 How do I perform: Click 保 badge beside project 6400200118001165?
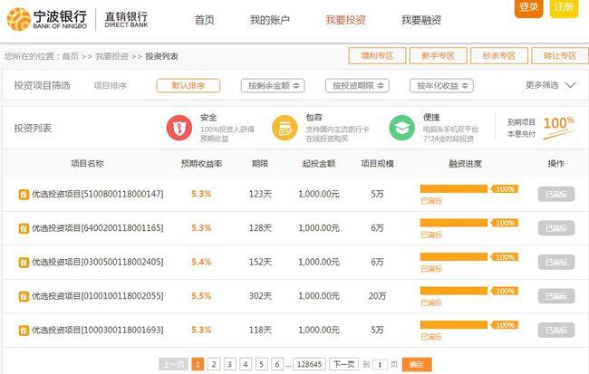24,228
